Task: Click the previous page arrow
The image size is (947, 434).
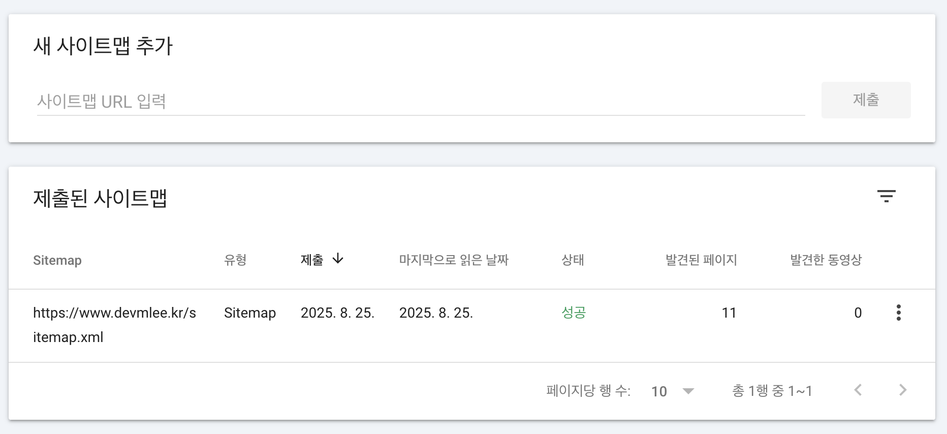Action: point(858,390)
